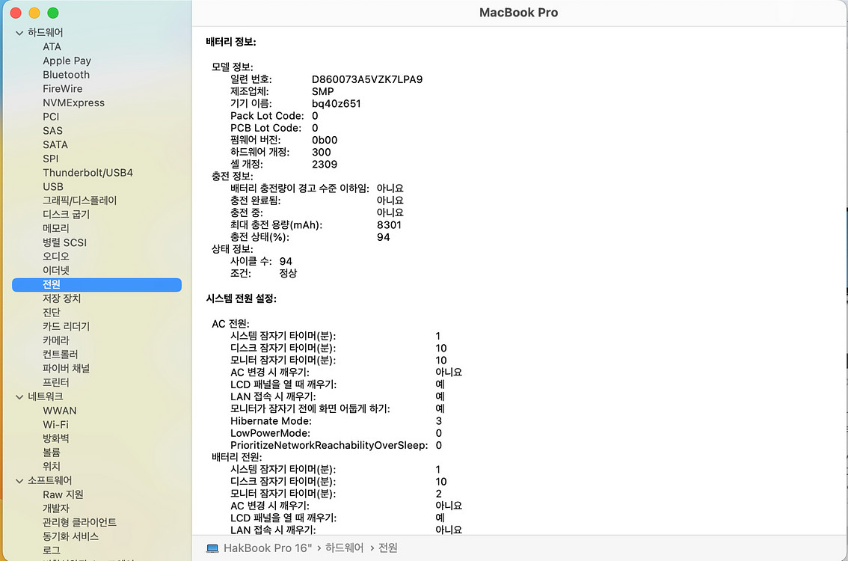Select FireWire in the sidebar

[x=63, y=89]
